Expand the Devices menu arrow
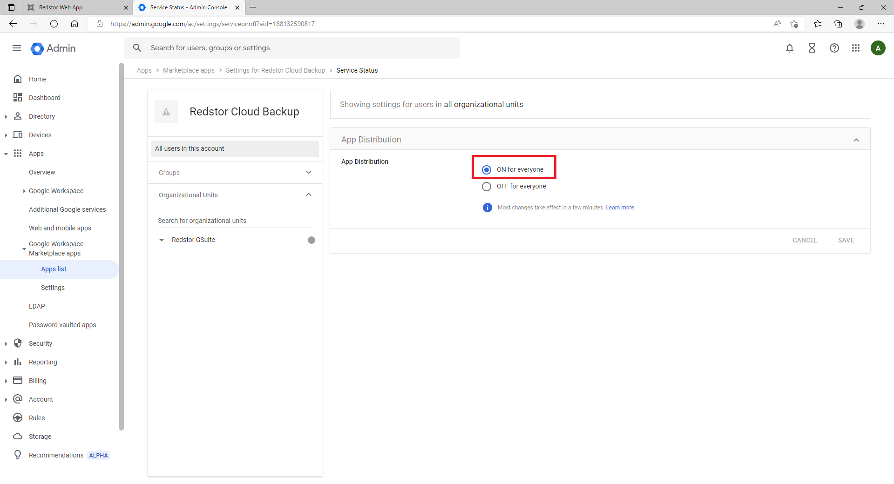This screenshot has width=894, height=484. [6, 135]
